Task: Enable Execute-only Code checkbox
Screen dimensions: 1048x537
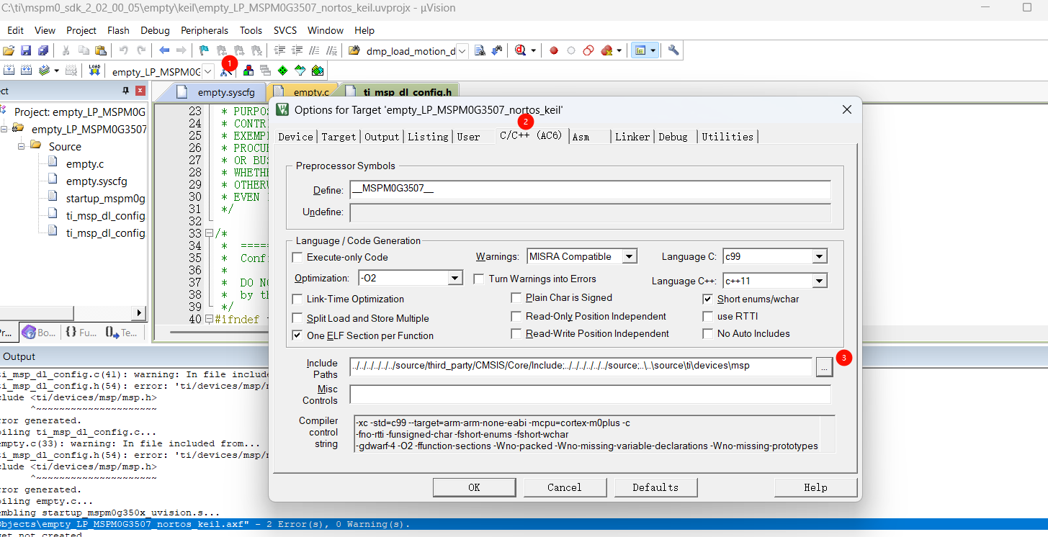Action: tap(297, 258)
